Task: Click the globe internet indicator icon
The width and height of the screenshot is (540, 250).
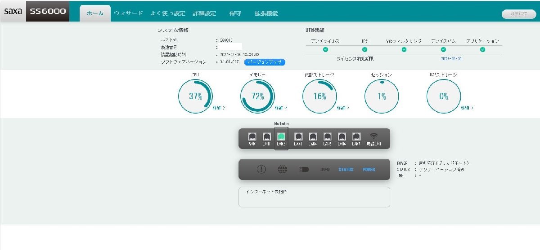Action: 283,169
